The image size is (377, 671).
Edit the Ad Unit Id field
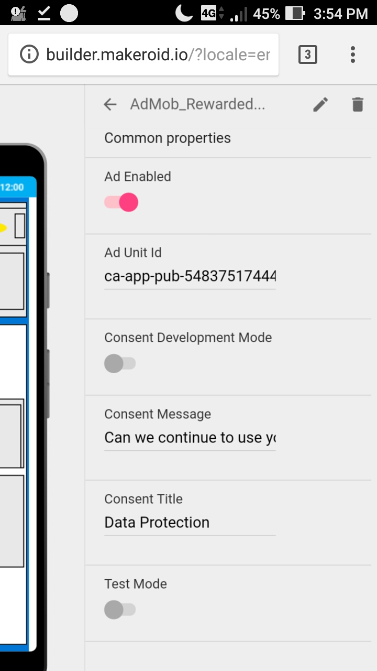click(x=190, y=276)
